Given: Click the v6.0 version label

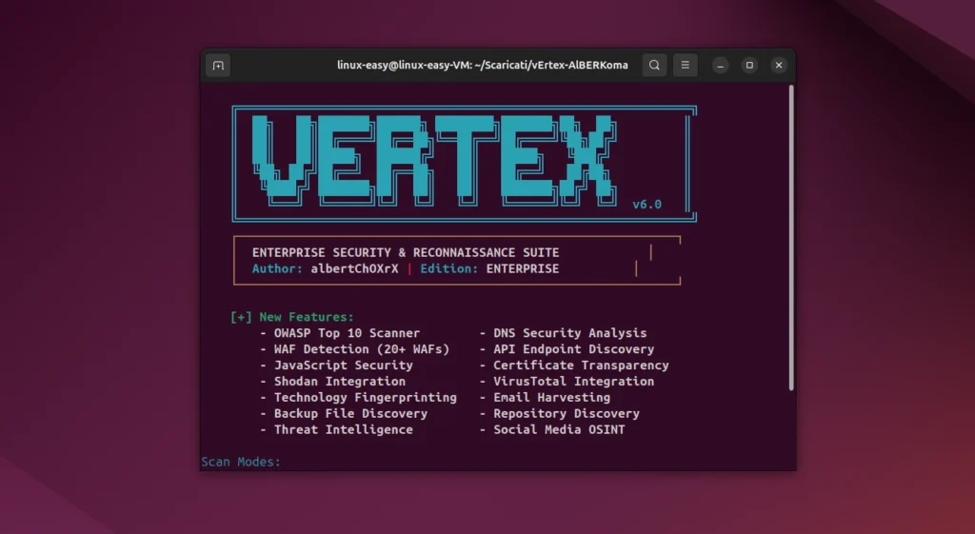Looking at the screenshot, I should 647,205.
